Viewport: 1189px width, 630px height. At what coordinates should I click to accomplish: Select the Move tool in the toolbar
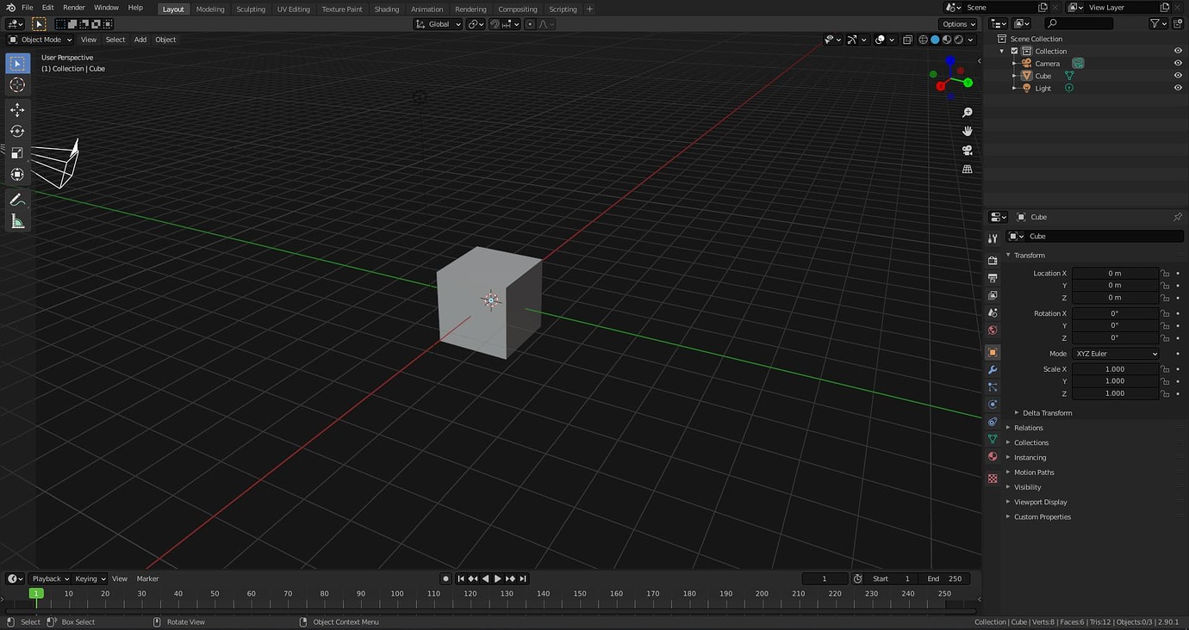point(16,109)
